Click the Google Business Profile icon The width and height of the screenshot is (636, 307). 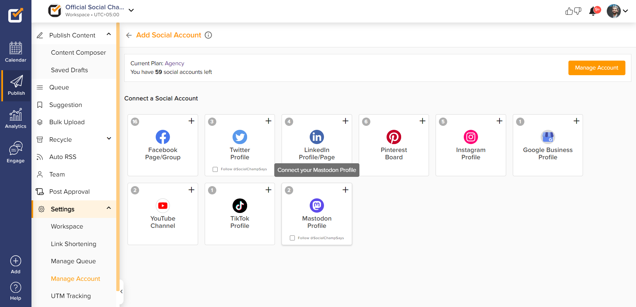[x=548, y=137]
